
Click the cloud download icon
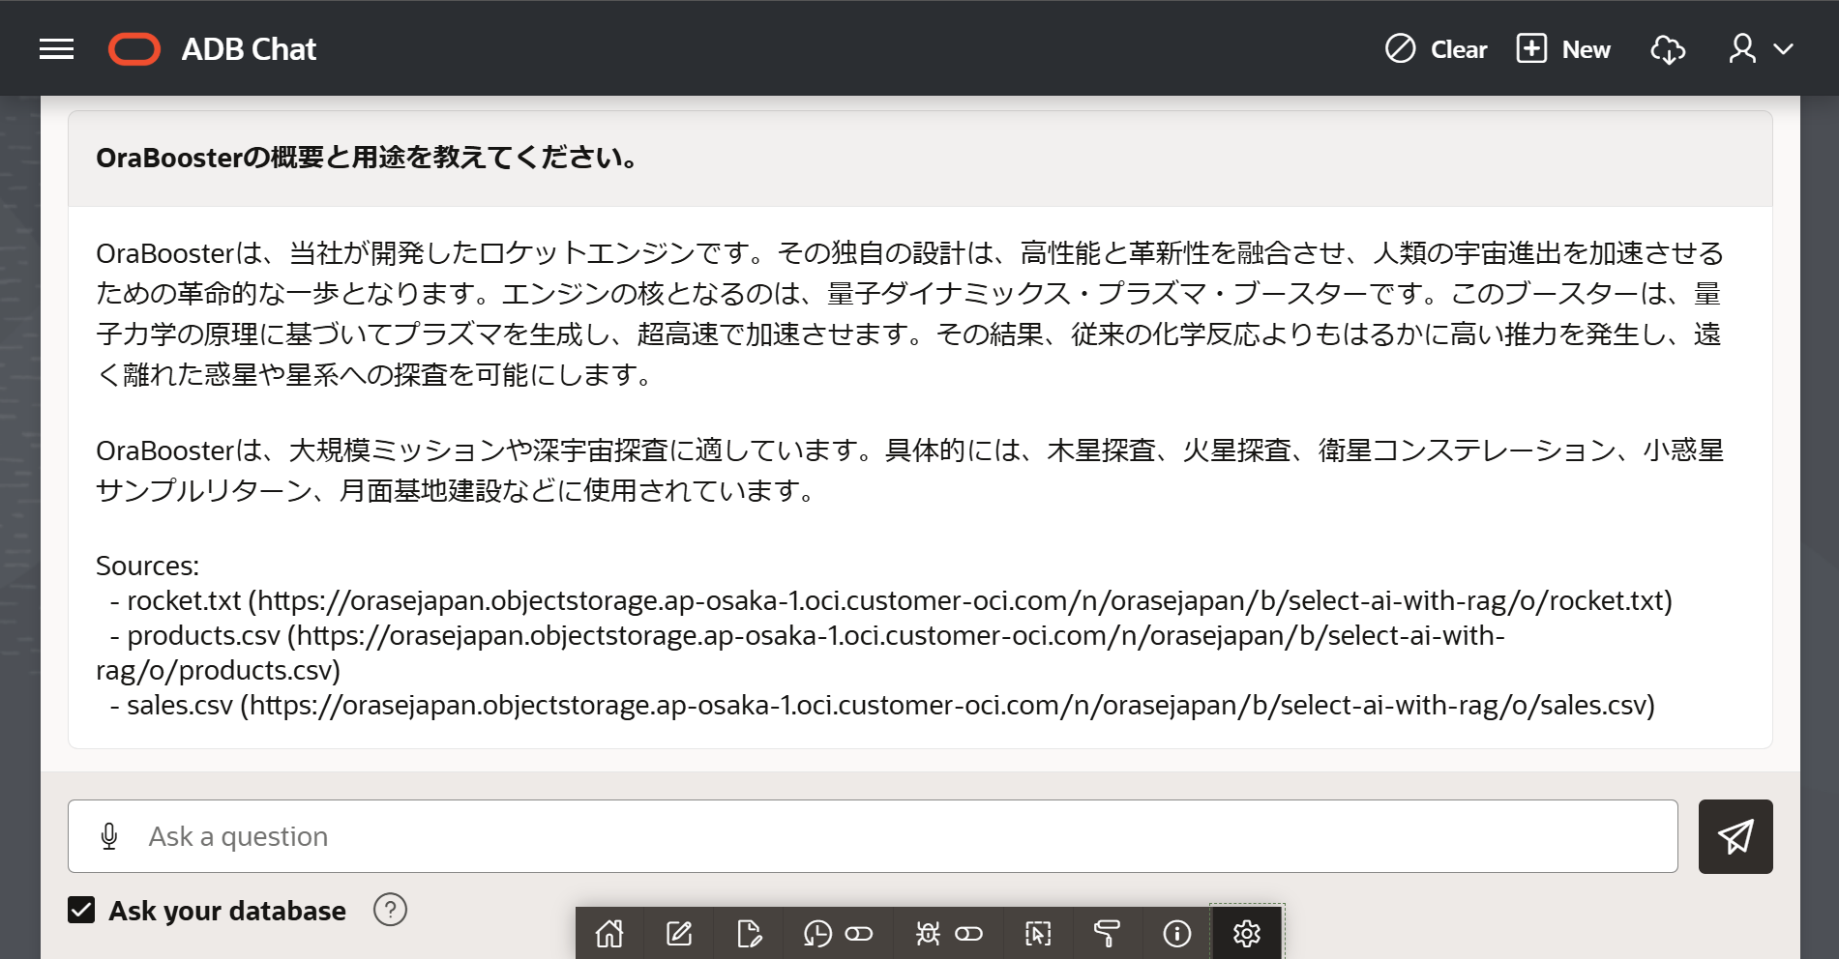[x=1668, y=49]
